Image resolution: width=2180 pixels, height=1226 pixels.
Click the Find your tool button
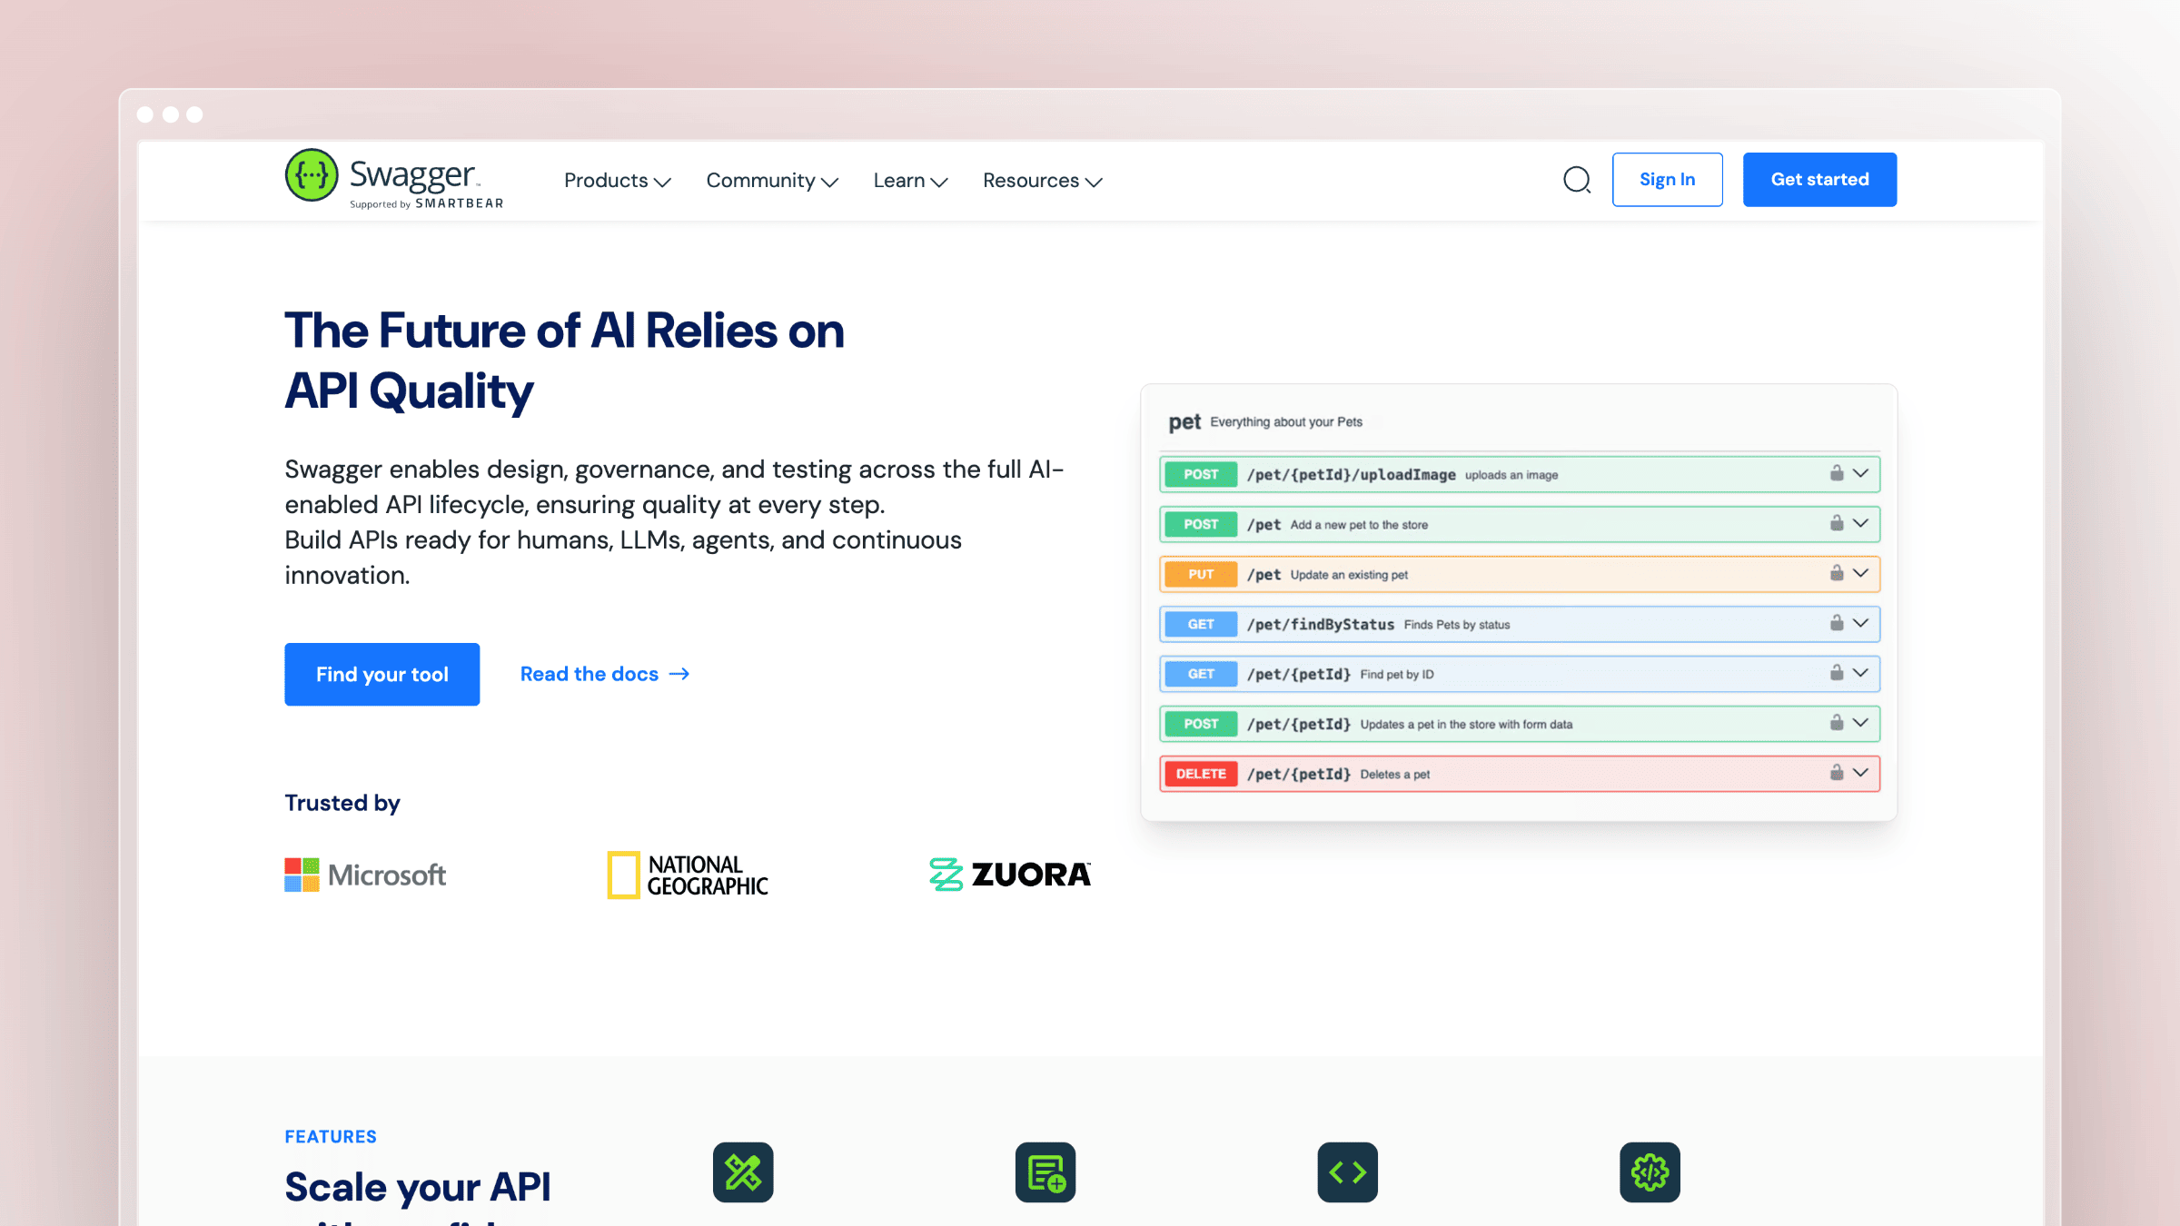tap(382, 674)
